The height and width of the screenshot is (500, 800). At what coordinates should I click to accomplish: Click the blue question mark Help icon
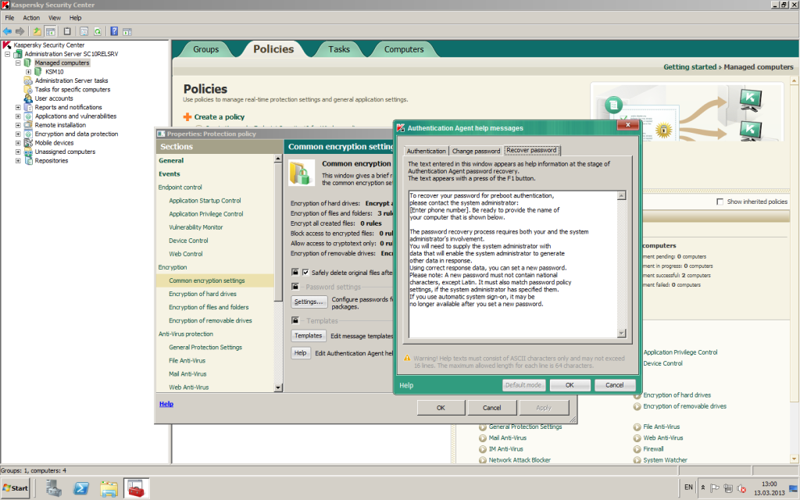(x=114, y=31)
